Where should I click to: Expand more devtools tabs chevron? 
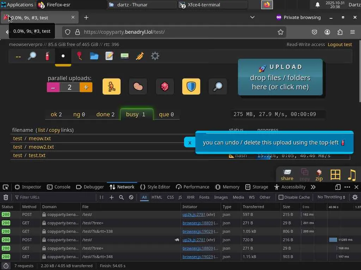[313, 187]
